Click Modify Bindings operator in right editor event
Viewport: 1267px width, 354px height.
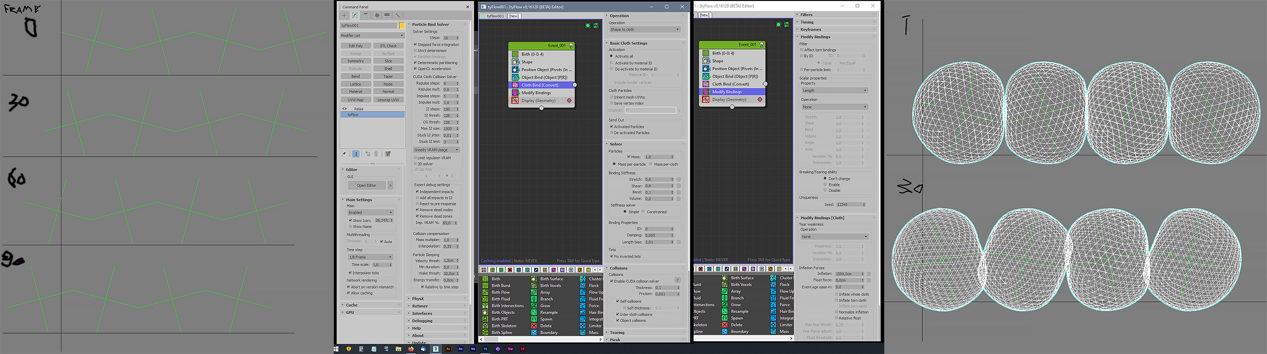point(732,92)
